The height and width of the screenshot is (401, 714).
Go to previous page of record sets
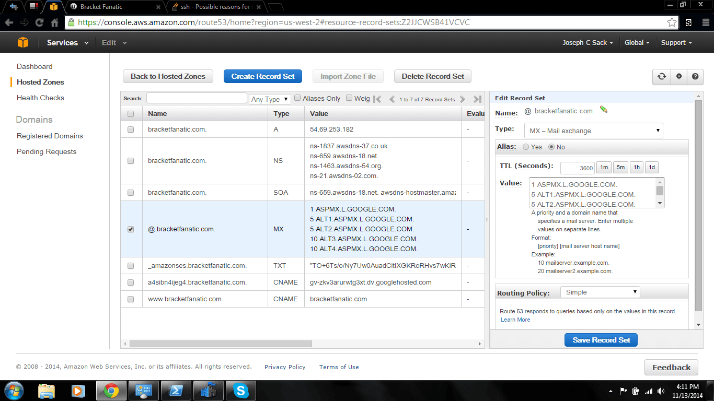(x=392, y=99)
